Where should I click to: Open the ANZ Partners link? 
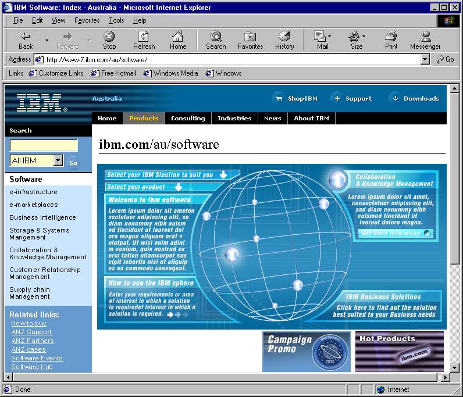(33, 341)
